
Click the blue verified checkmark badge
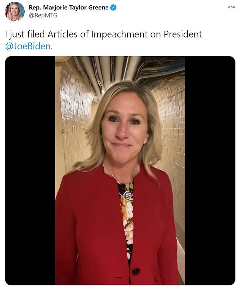coord(113,8)
